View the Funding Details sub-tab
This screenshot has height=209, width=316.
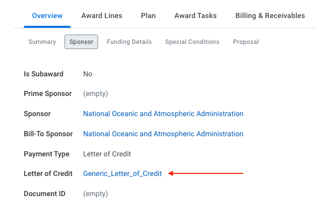129,42
